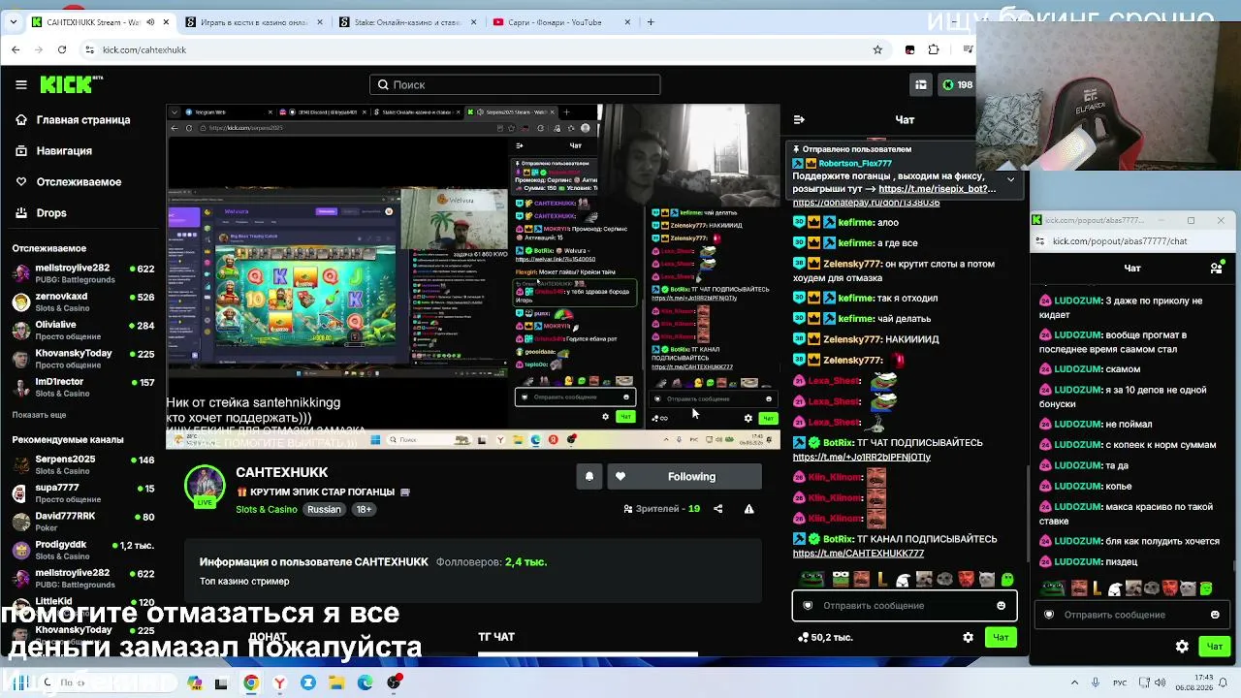
Task: Open the 198 Kick points balance
Action: coord(957,84)
